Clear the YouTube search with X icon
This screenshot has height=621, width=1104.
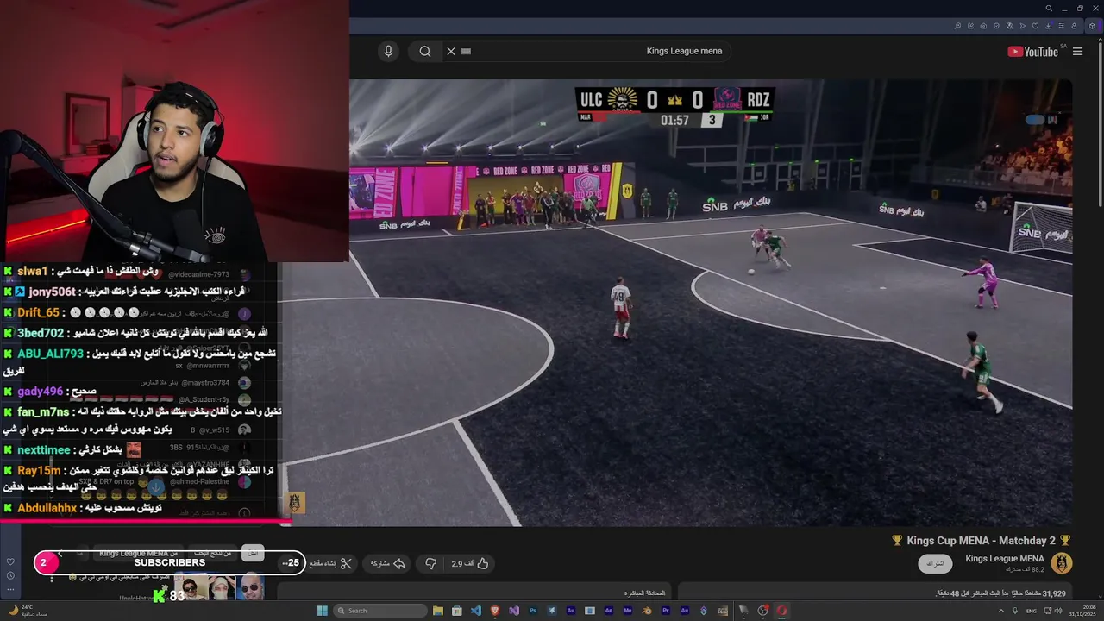450,51
